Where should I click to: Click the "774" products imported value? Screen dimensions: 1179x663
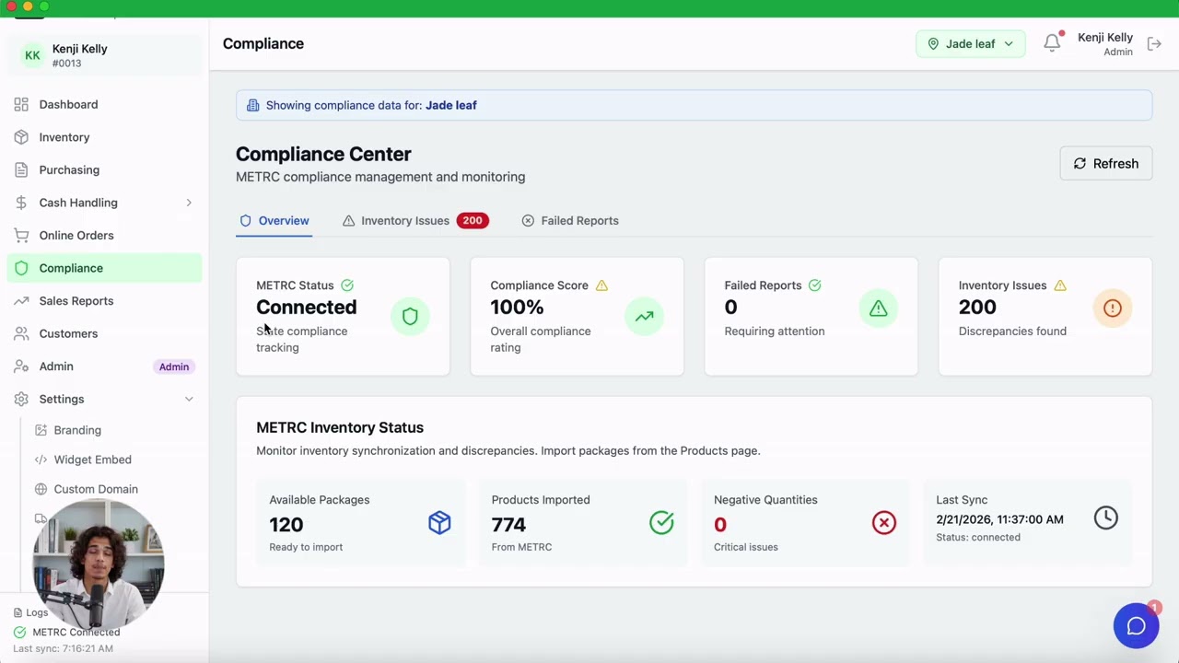[x=508, y=525]
